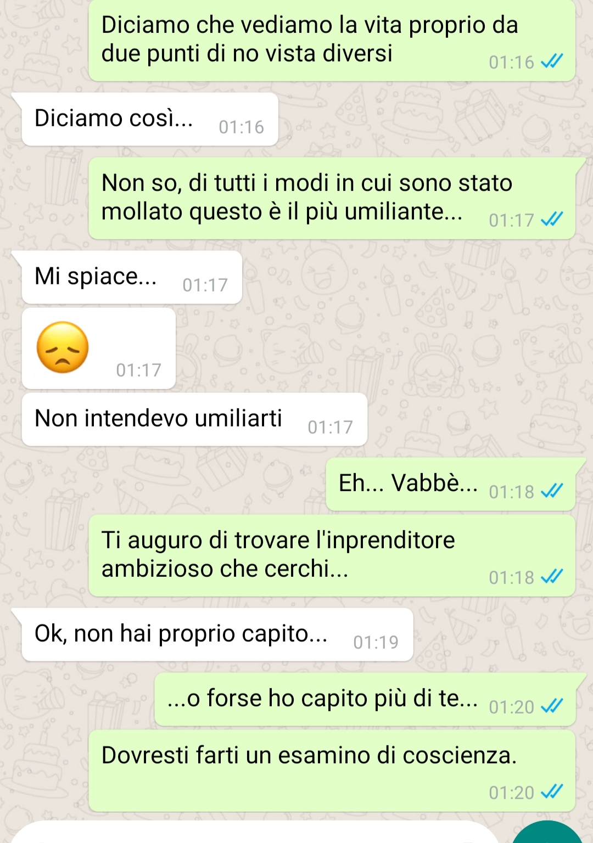Tap blue ticks on 'inprenditore ambizioso' message
593x843 pixels.
tap(552, 577)
